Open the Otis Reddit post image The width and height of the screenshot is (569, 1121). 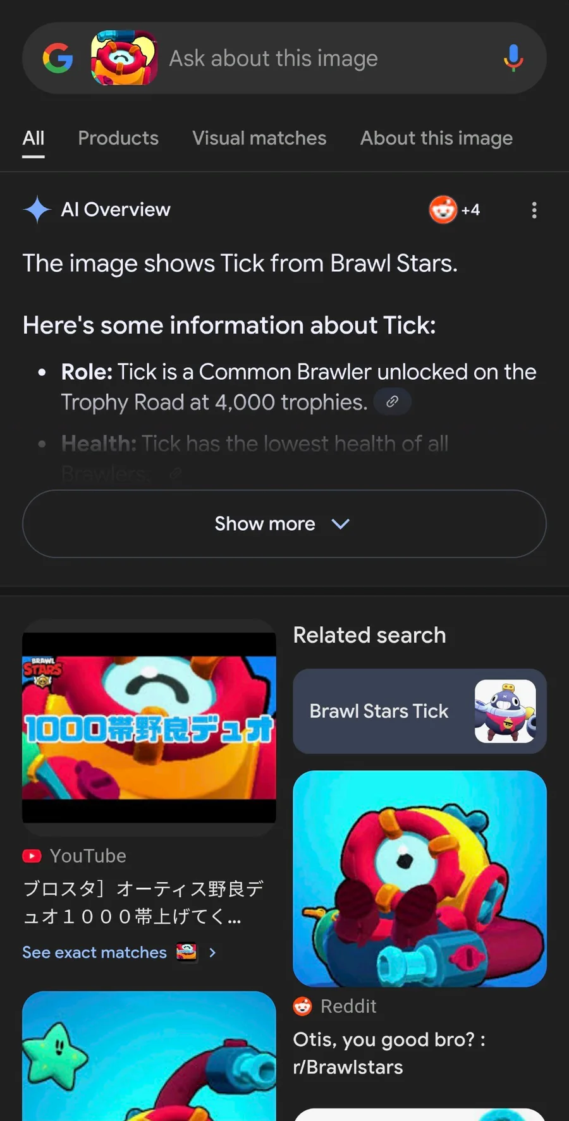point(420,878)
